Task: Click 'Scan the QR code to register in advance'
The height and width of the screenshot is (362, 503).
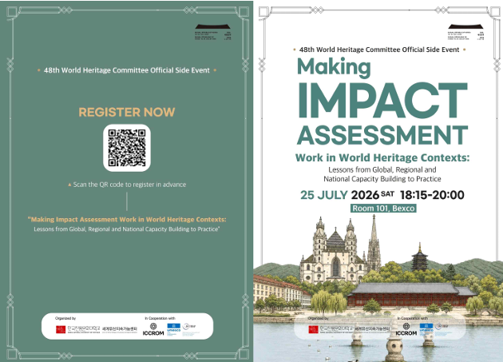Action: click(x=129, y=185)
